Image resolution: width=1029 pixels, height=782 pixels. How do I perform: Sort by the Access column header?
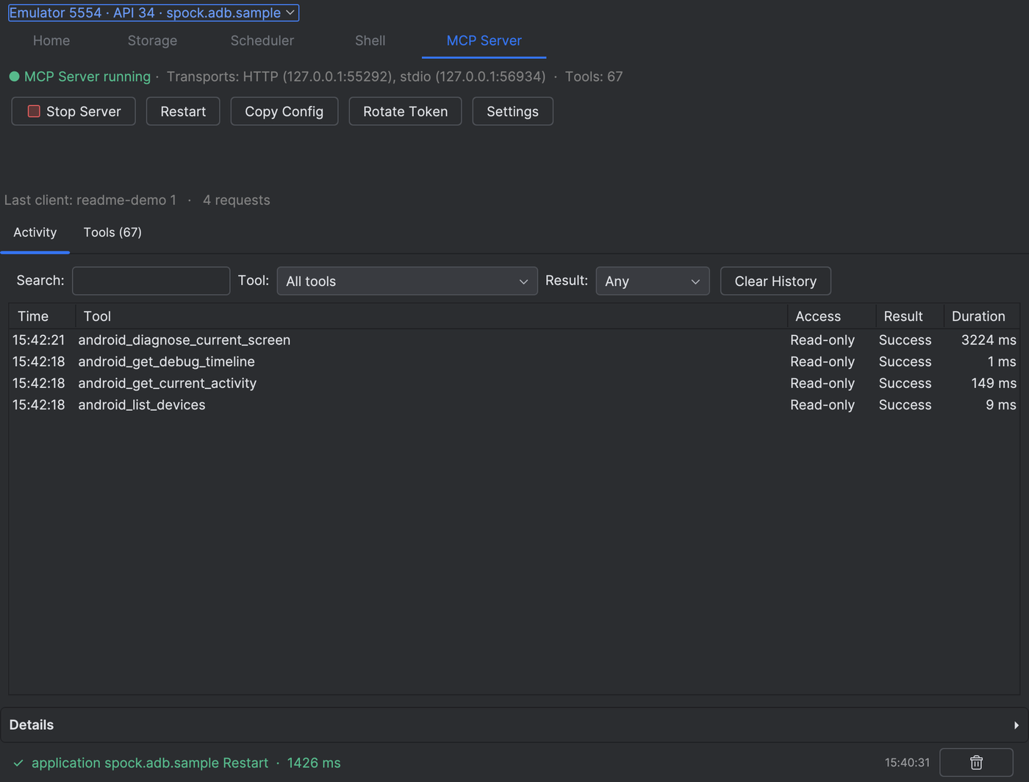[832, 316]
